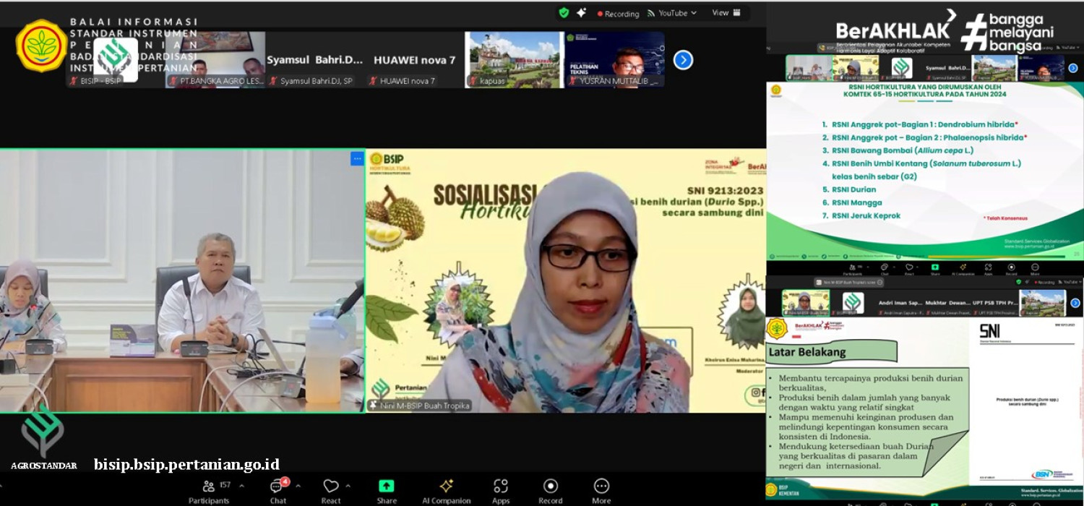Click the green encryption shield icon

point(564,13)
